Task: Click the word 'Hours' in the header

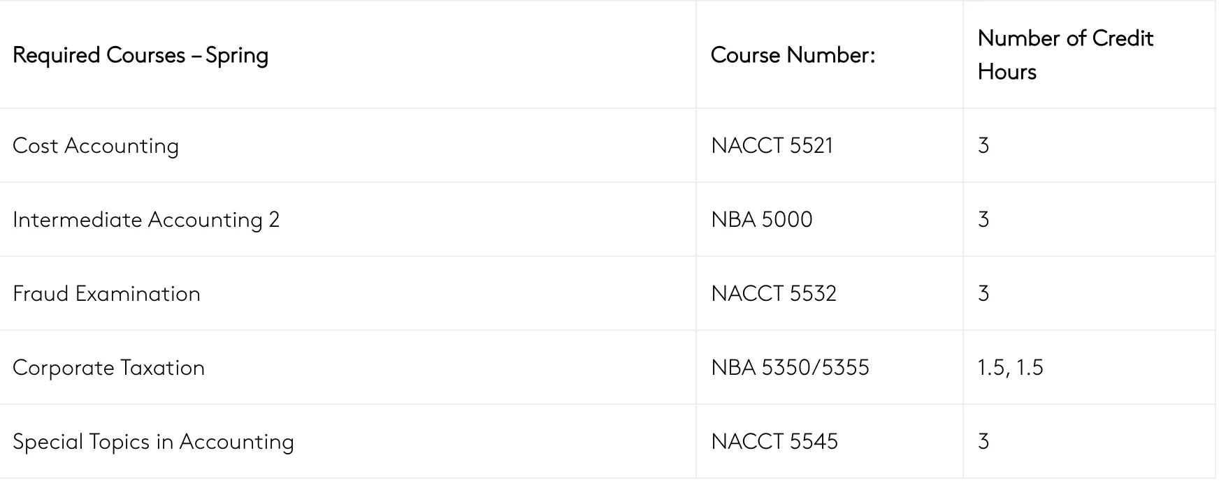Action: pos(1007,72)
